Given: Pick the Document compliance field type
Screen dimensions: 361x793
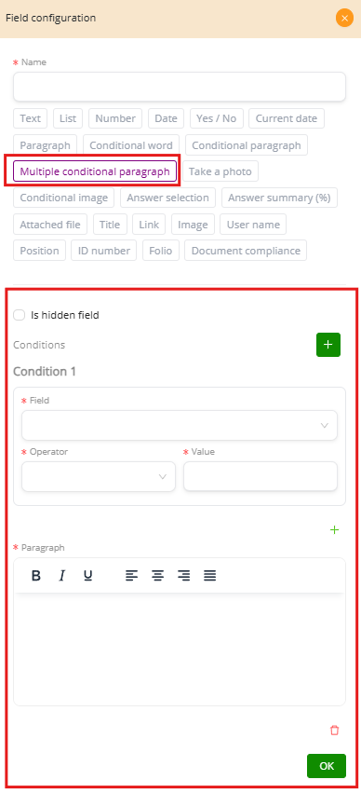Looking at the screenshot, I should pos(246,251).
